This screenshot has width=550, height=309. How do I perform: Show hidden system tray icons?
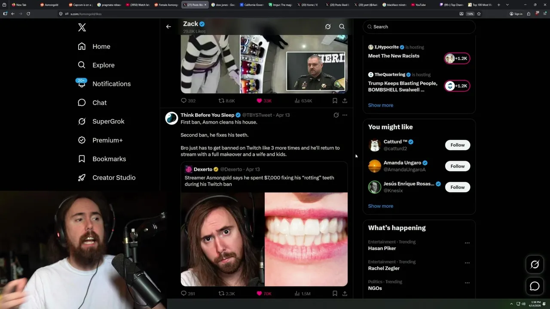tap(511, 304)
